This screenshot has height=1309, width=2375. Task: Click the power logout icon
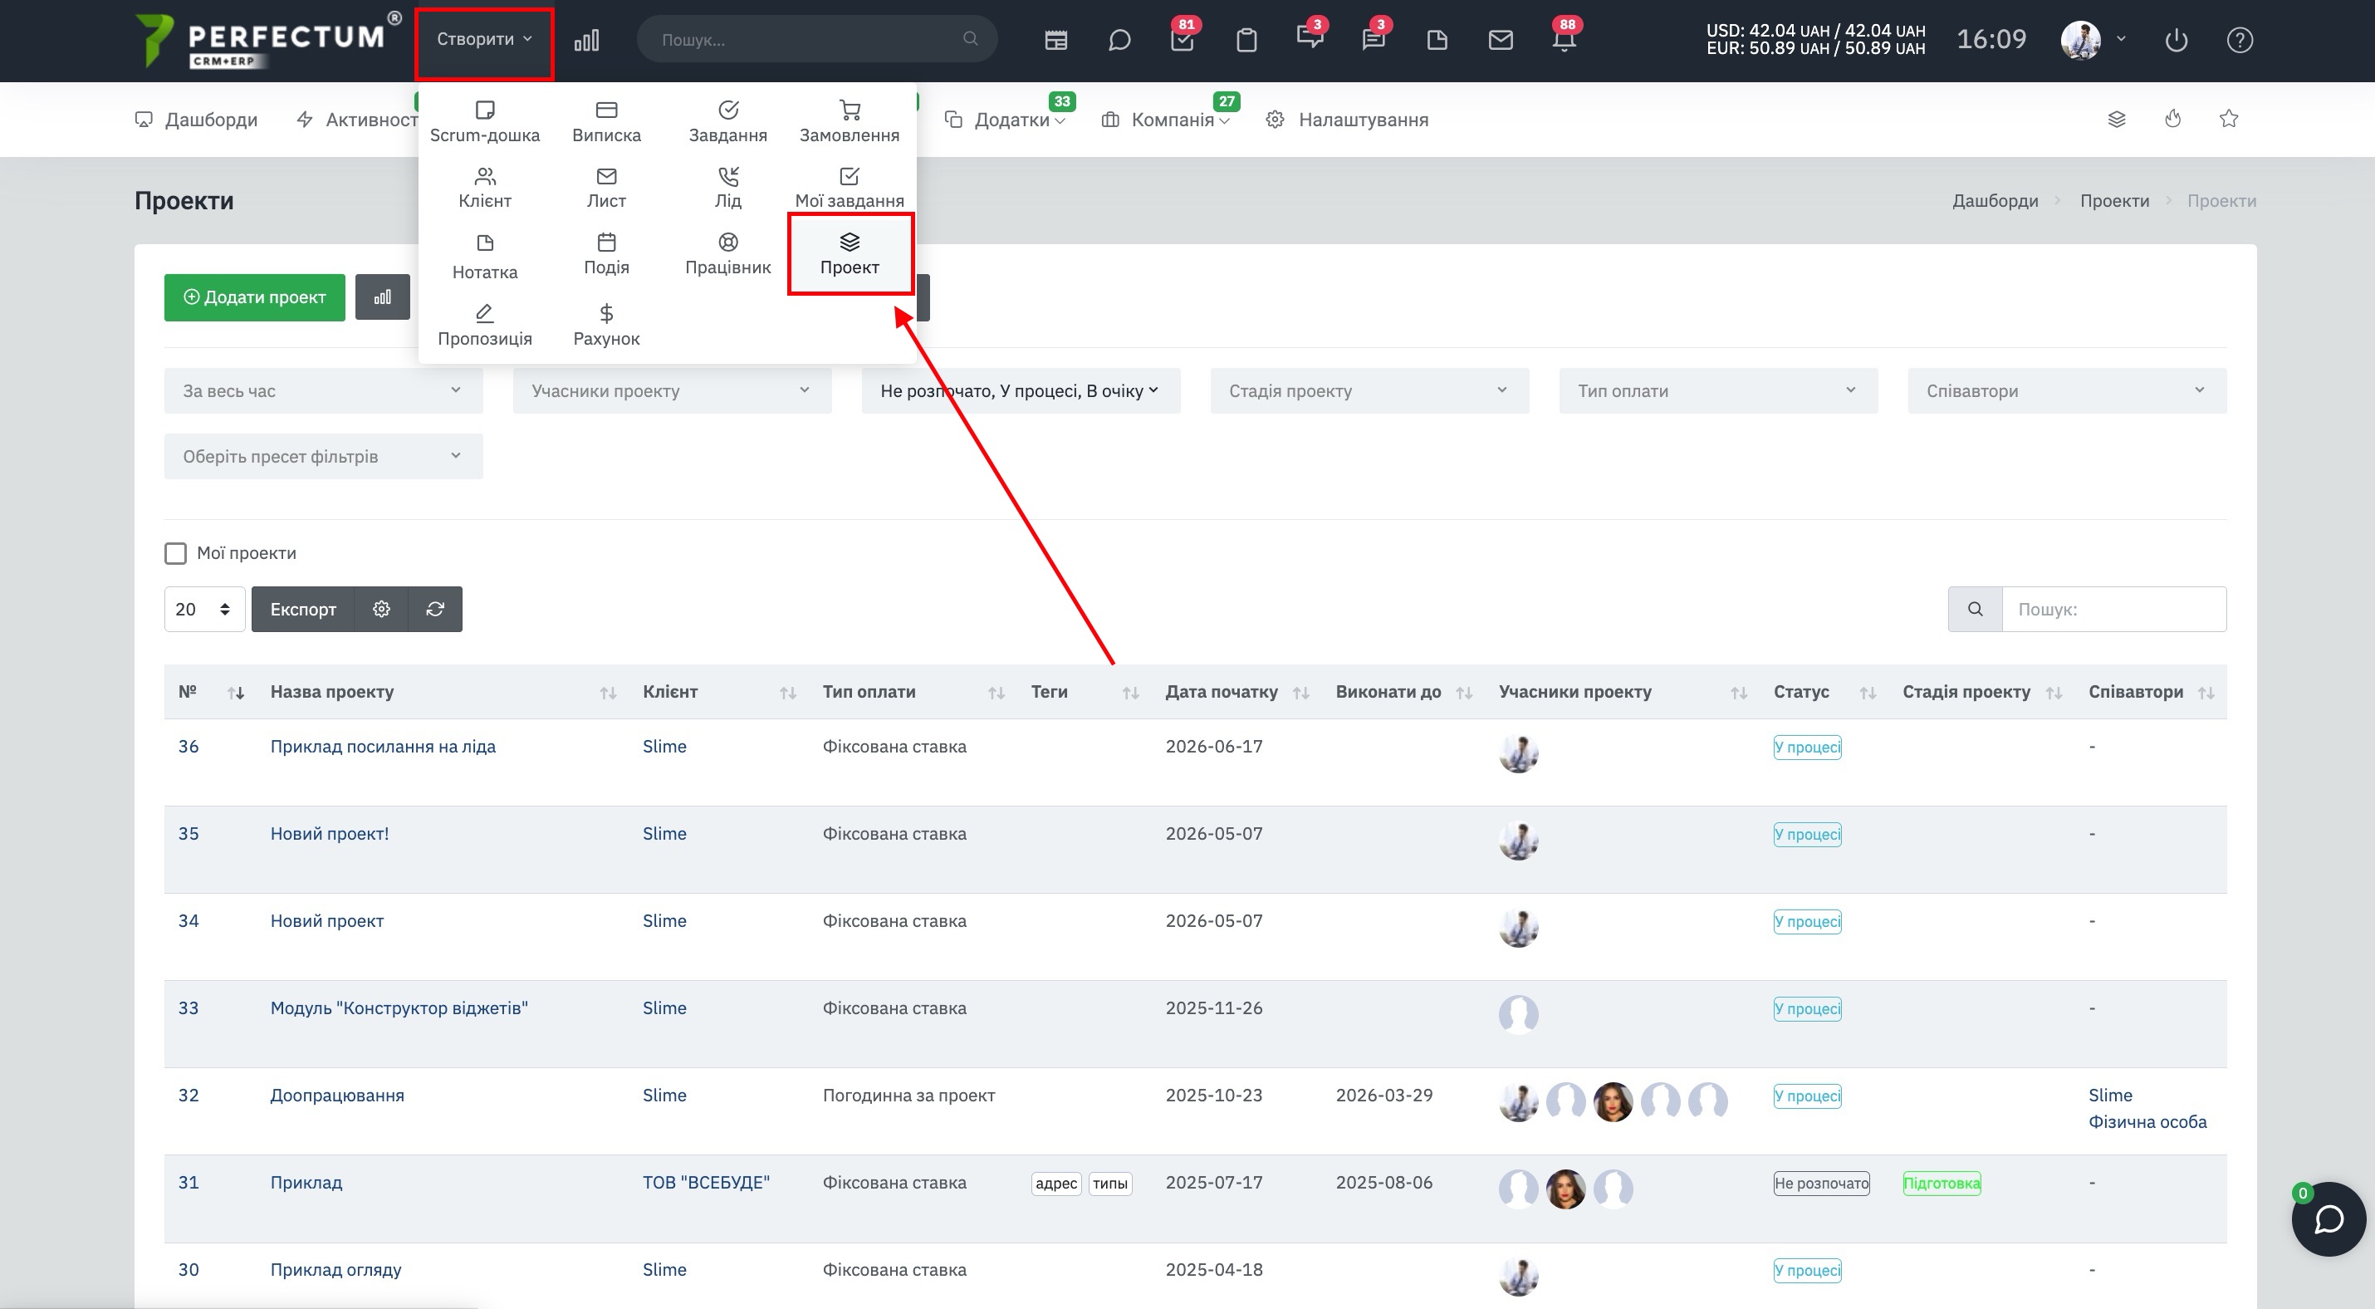pyautogui.click(x=2176, y=40)
